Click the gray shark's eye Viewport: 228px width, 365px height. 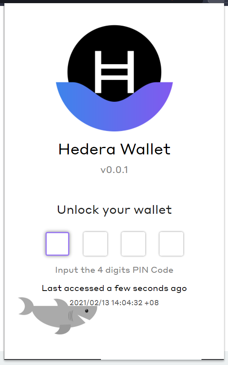click(x=87, y=311)
